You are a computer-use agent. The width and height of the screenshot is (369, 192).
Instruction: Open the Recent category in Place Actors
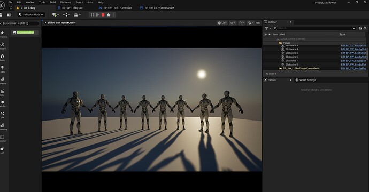coord(3,46)
